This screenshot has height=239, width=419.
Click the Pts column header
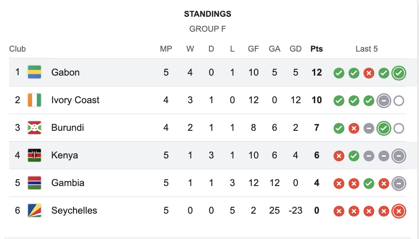(317, 49)
